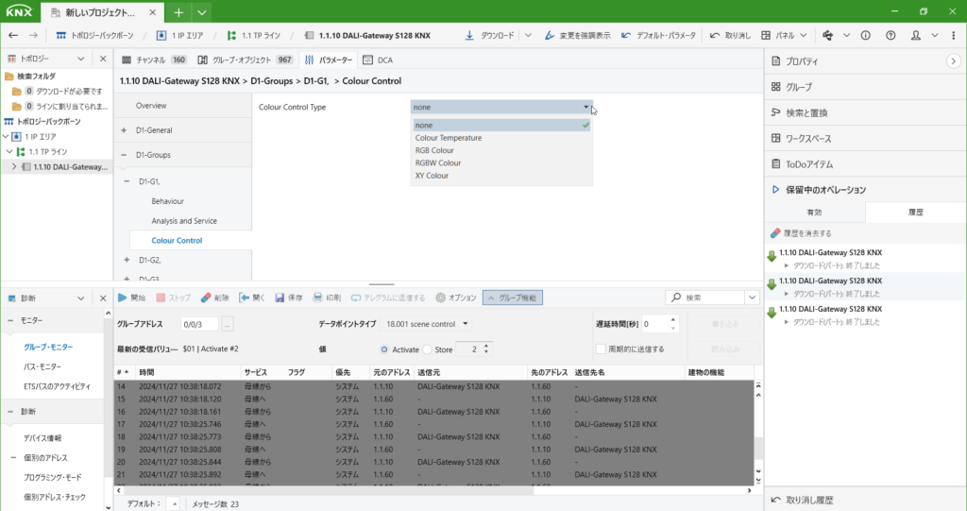Toggle the グループ機能 group function button
The height and width of the screenshot is (511, 967).
tap(513, 298)
